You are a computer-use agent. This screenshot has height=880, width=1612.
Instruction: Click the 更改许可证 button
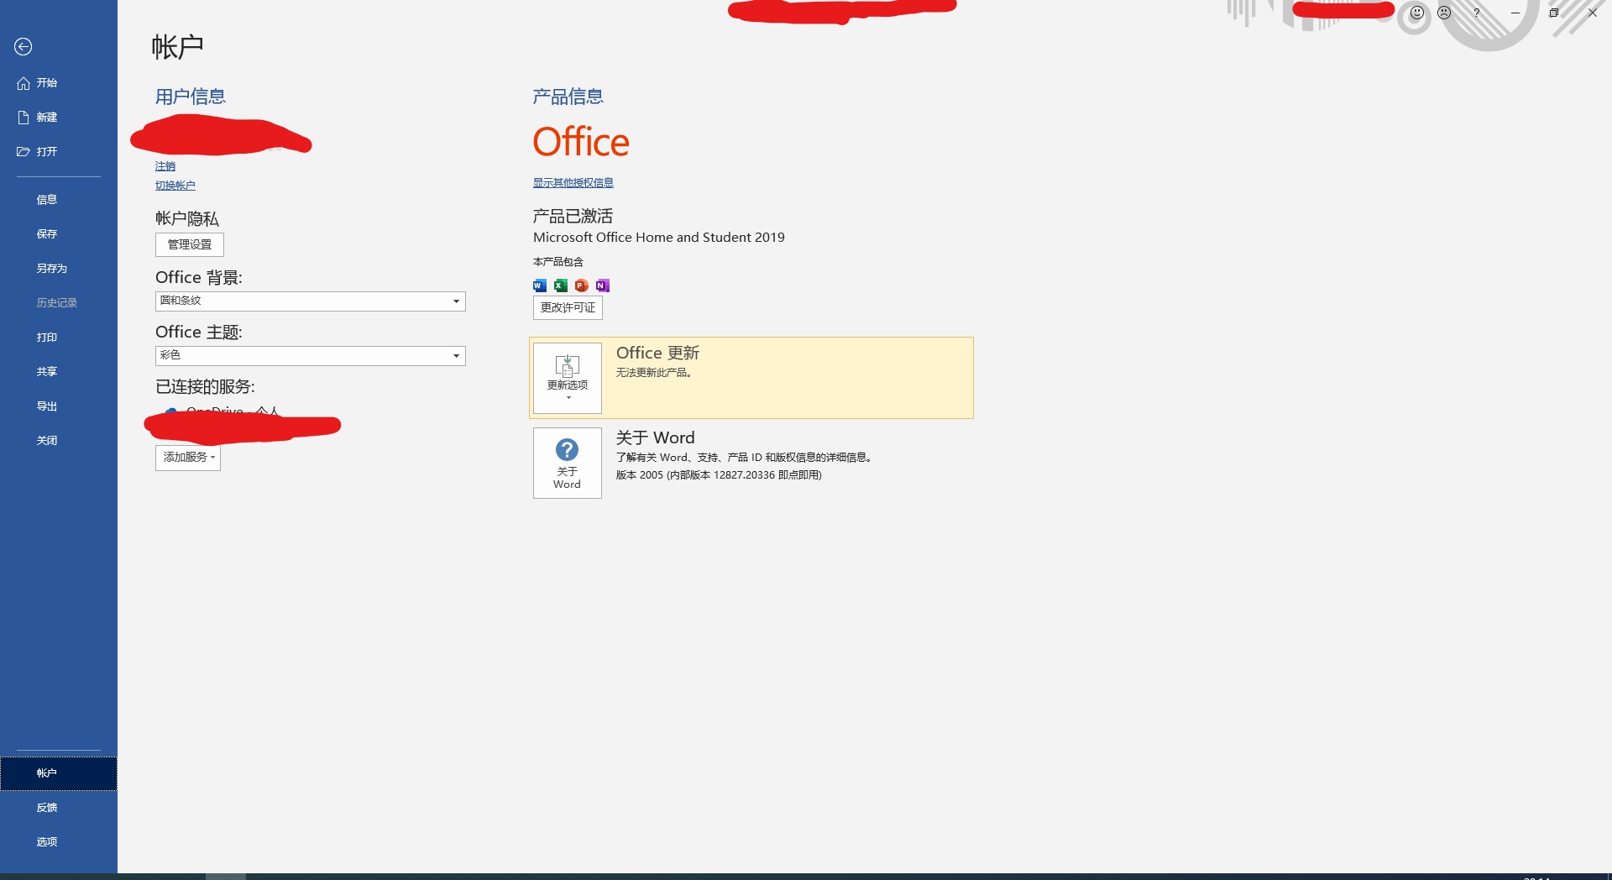pos(568,308)
